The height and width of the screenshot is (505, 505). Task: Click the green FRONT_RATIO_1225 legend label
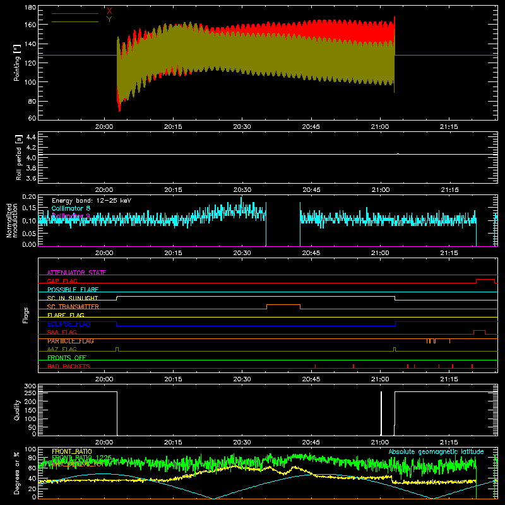pos(81,458)
